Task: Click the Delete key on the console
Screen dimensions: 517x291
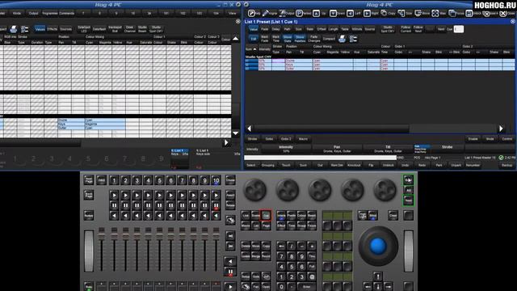Action: click(x=246, y=246)
